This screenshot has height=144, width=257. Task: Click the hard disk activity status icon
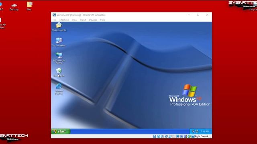tap(155, 136)
